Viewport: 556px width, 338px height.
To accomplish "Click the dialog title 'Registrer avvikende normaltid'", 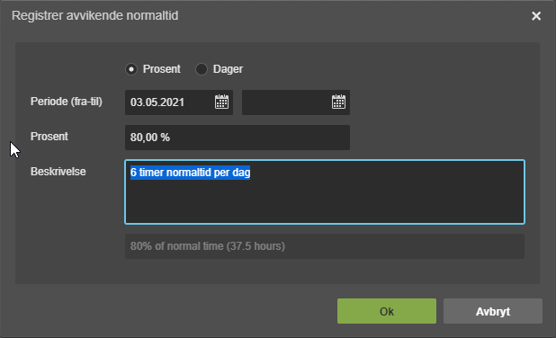I will pyautogui.click(x=95, y=16).
